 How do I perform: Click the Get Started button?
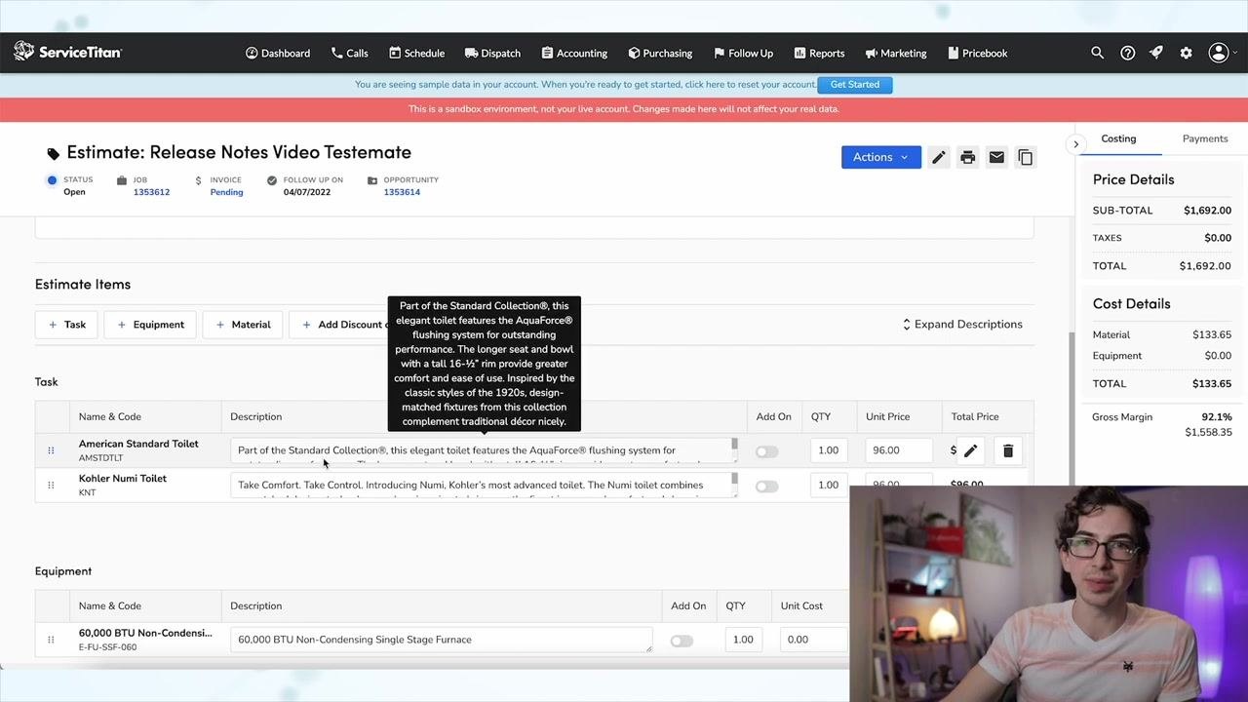[855, 84]
